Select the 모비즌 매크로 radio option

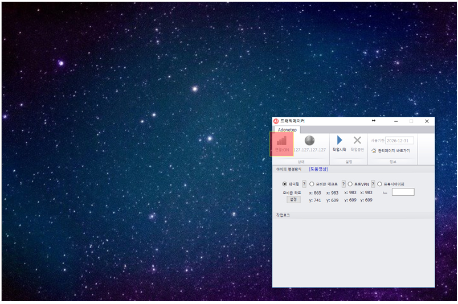[312, 184]
